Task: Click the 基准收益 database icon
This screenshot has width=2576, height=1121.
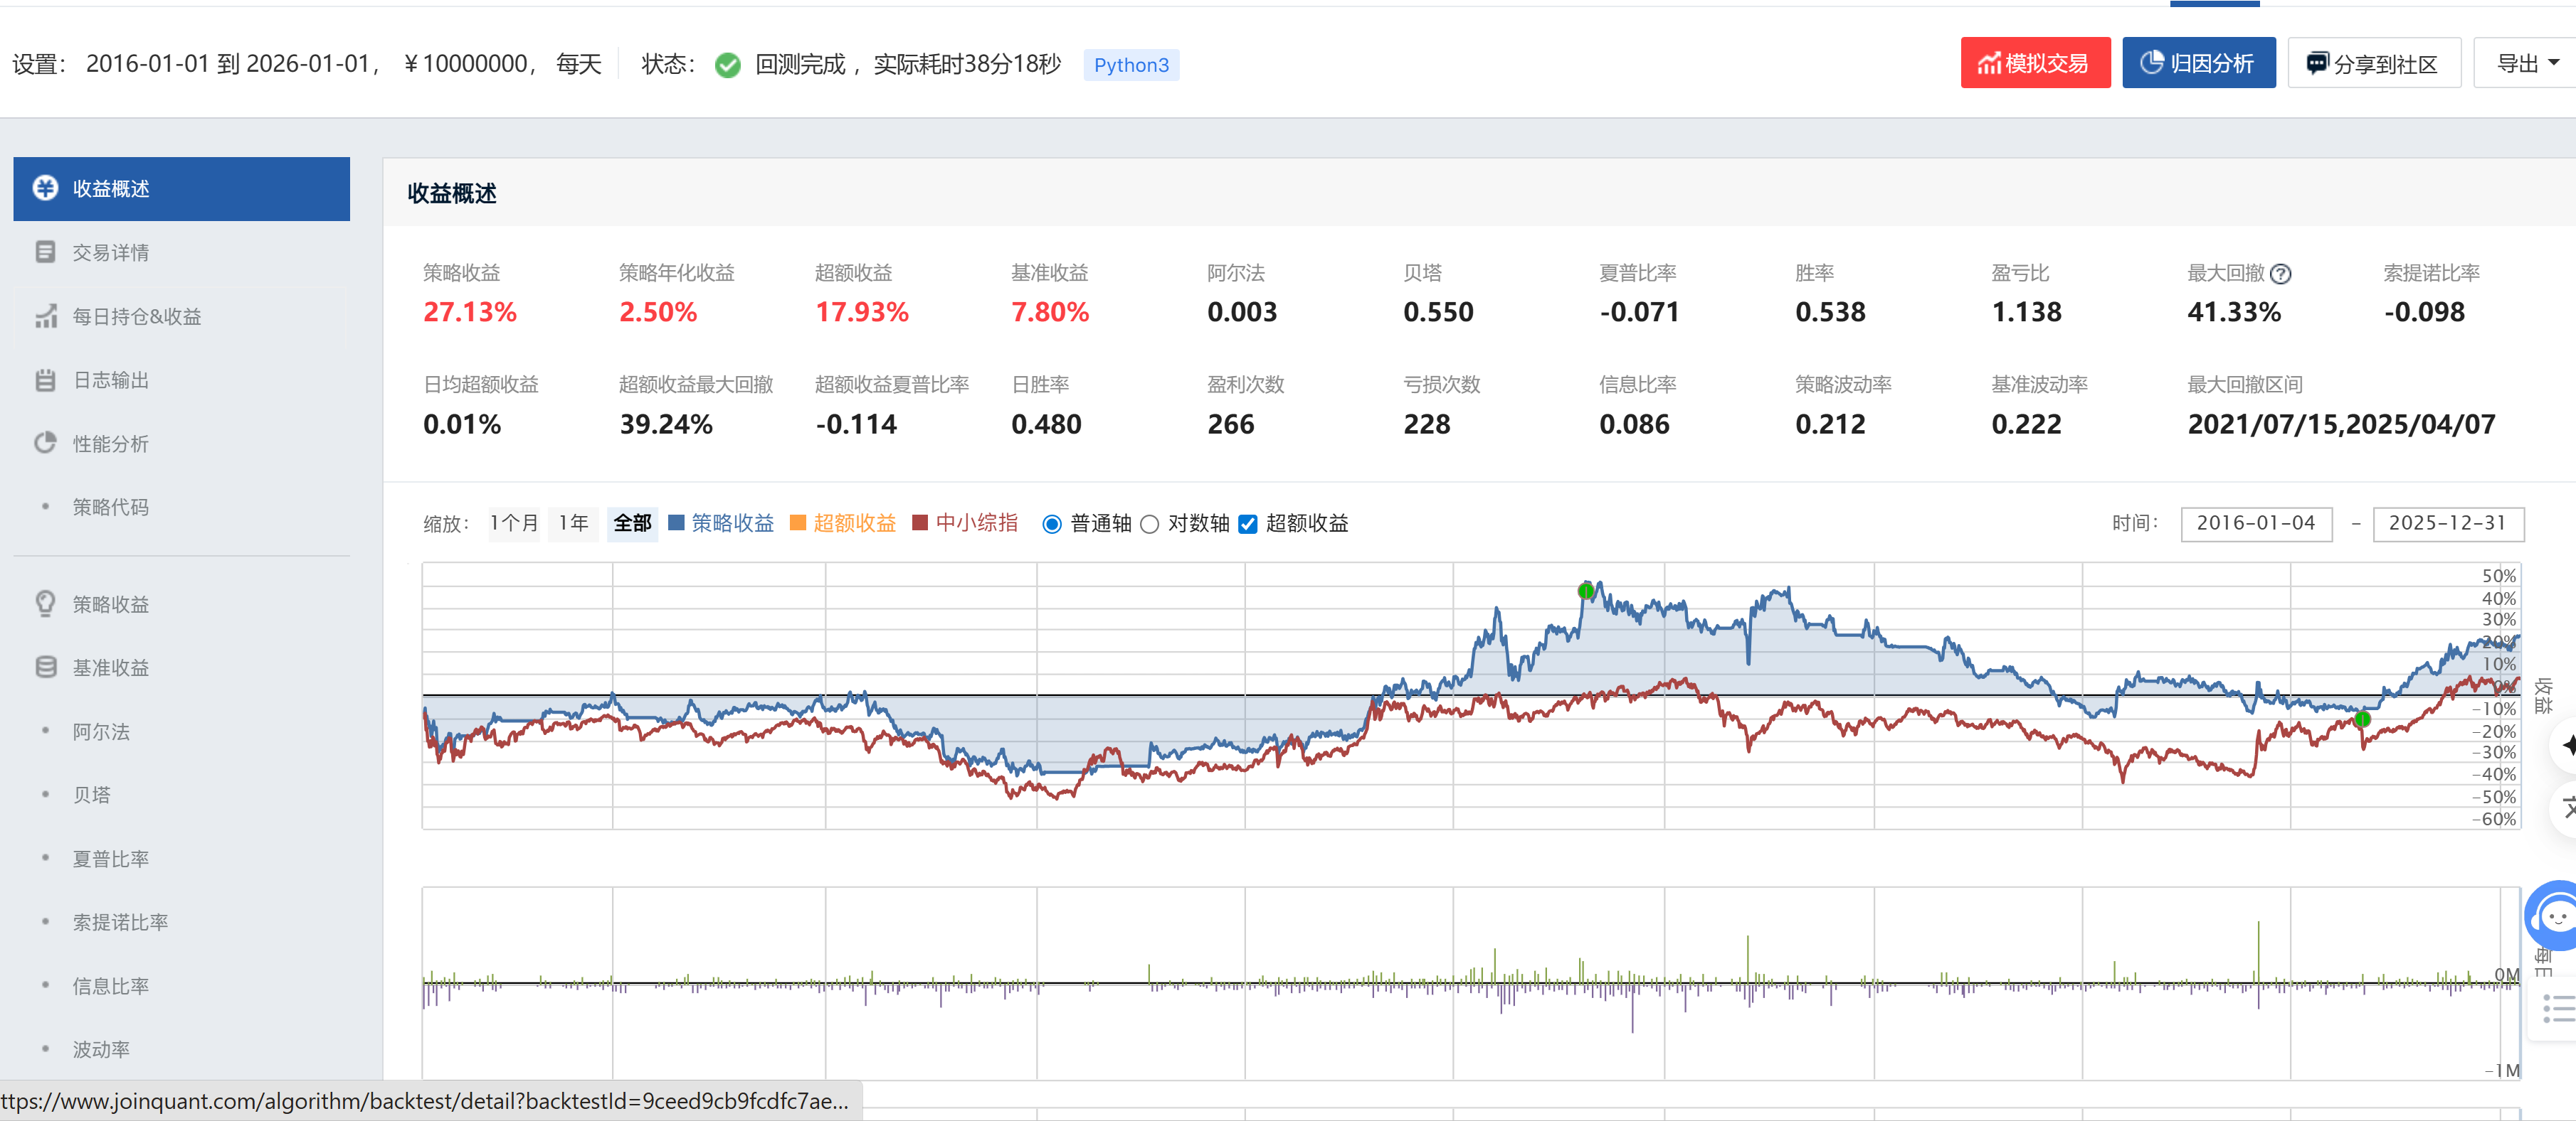Action: tap(46, 666)
